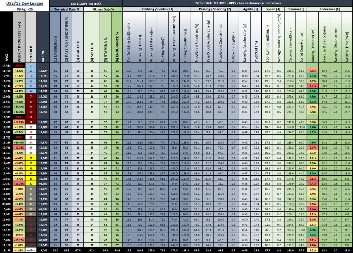
Task: Select the Endurance (6) group header
Action: (329, 9)
